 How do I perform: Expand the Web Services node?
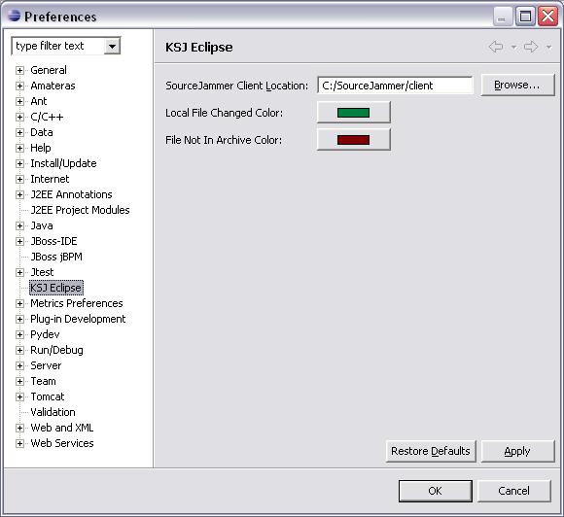coord(19,443)
